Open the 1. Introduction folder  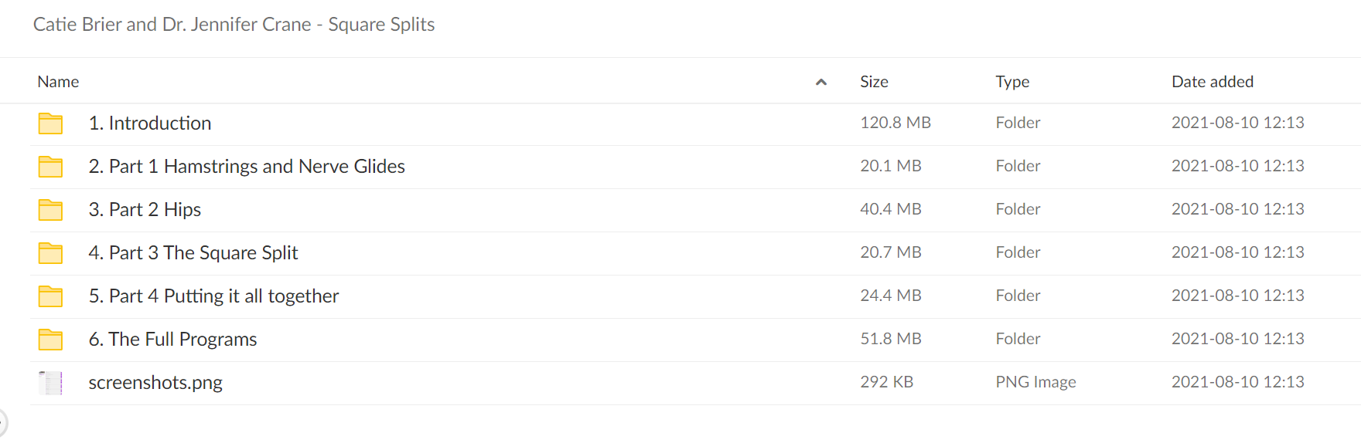point(150,123)
